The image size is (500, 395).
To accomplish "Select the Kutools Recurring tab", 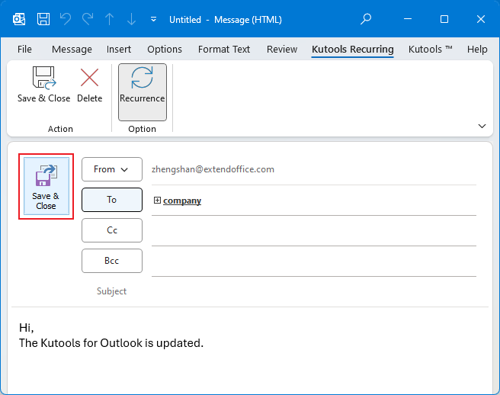I will [x=353, y=49].
